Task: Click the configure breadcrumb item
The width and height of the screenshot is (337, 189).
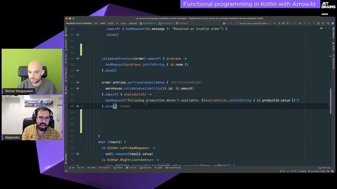Action: pos(182,23)
